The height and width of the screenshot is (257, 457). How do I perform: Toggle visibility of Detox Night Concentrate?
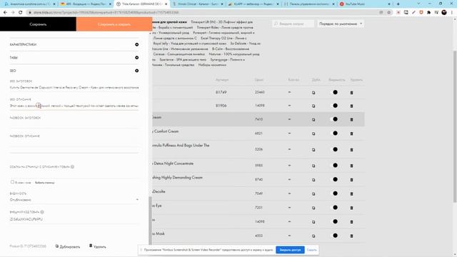(x=335, y=165)
